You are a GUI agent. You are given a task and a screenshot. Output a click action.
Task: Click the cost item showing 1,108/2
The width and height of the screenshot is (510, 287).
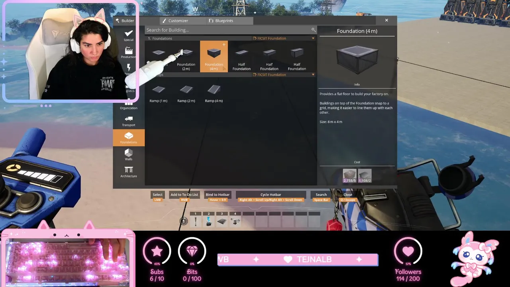tap(365, 176)
